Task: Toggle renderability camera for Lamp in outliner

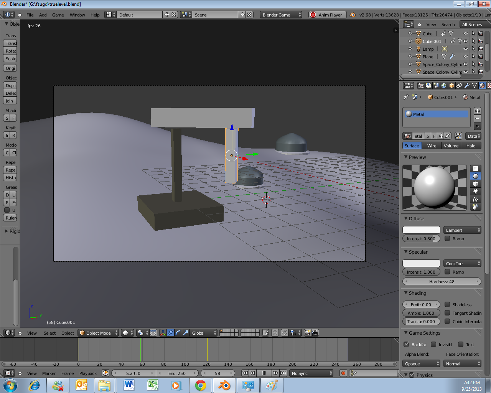Action: tap(481, 49)
